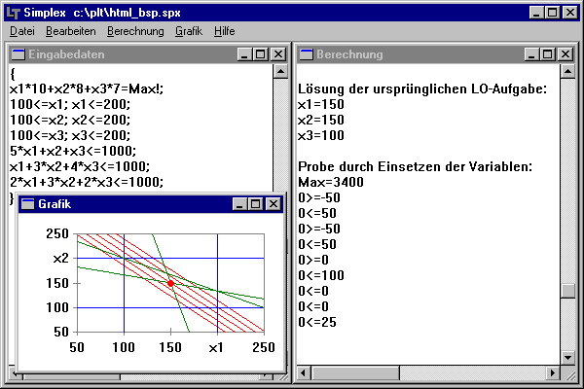Open the Grafik menu in menu bar

(189, 31)
